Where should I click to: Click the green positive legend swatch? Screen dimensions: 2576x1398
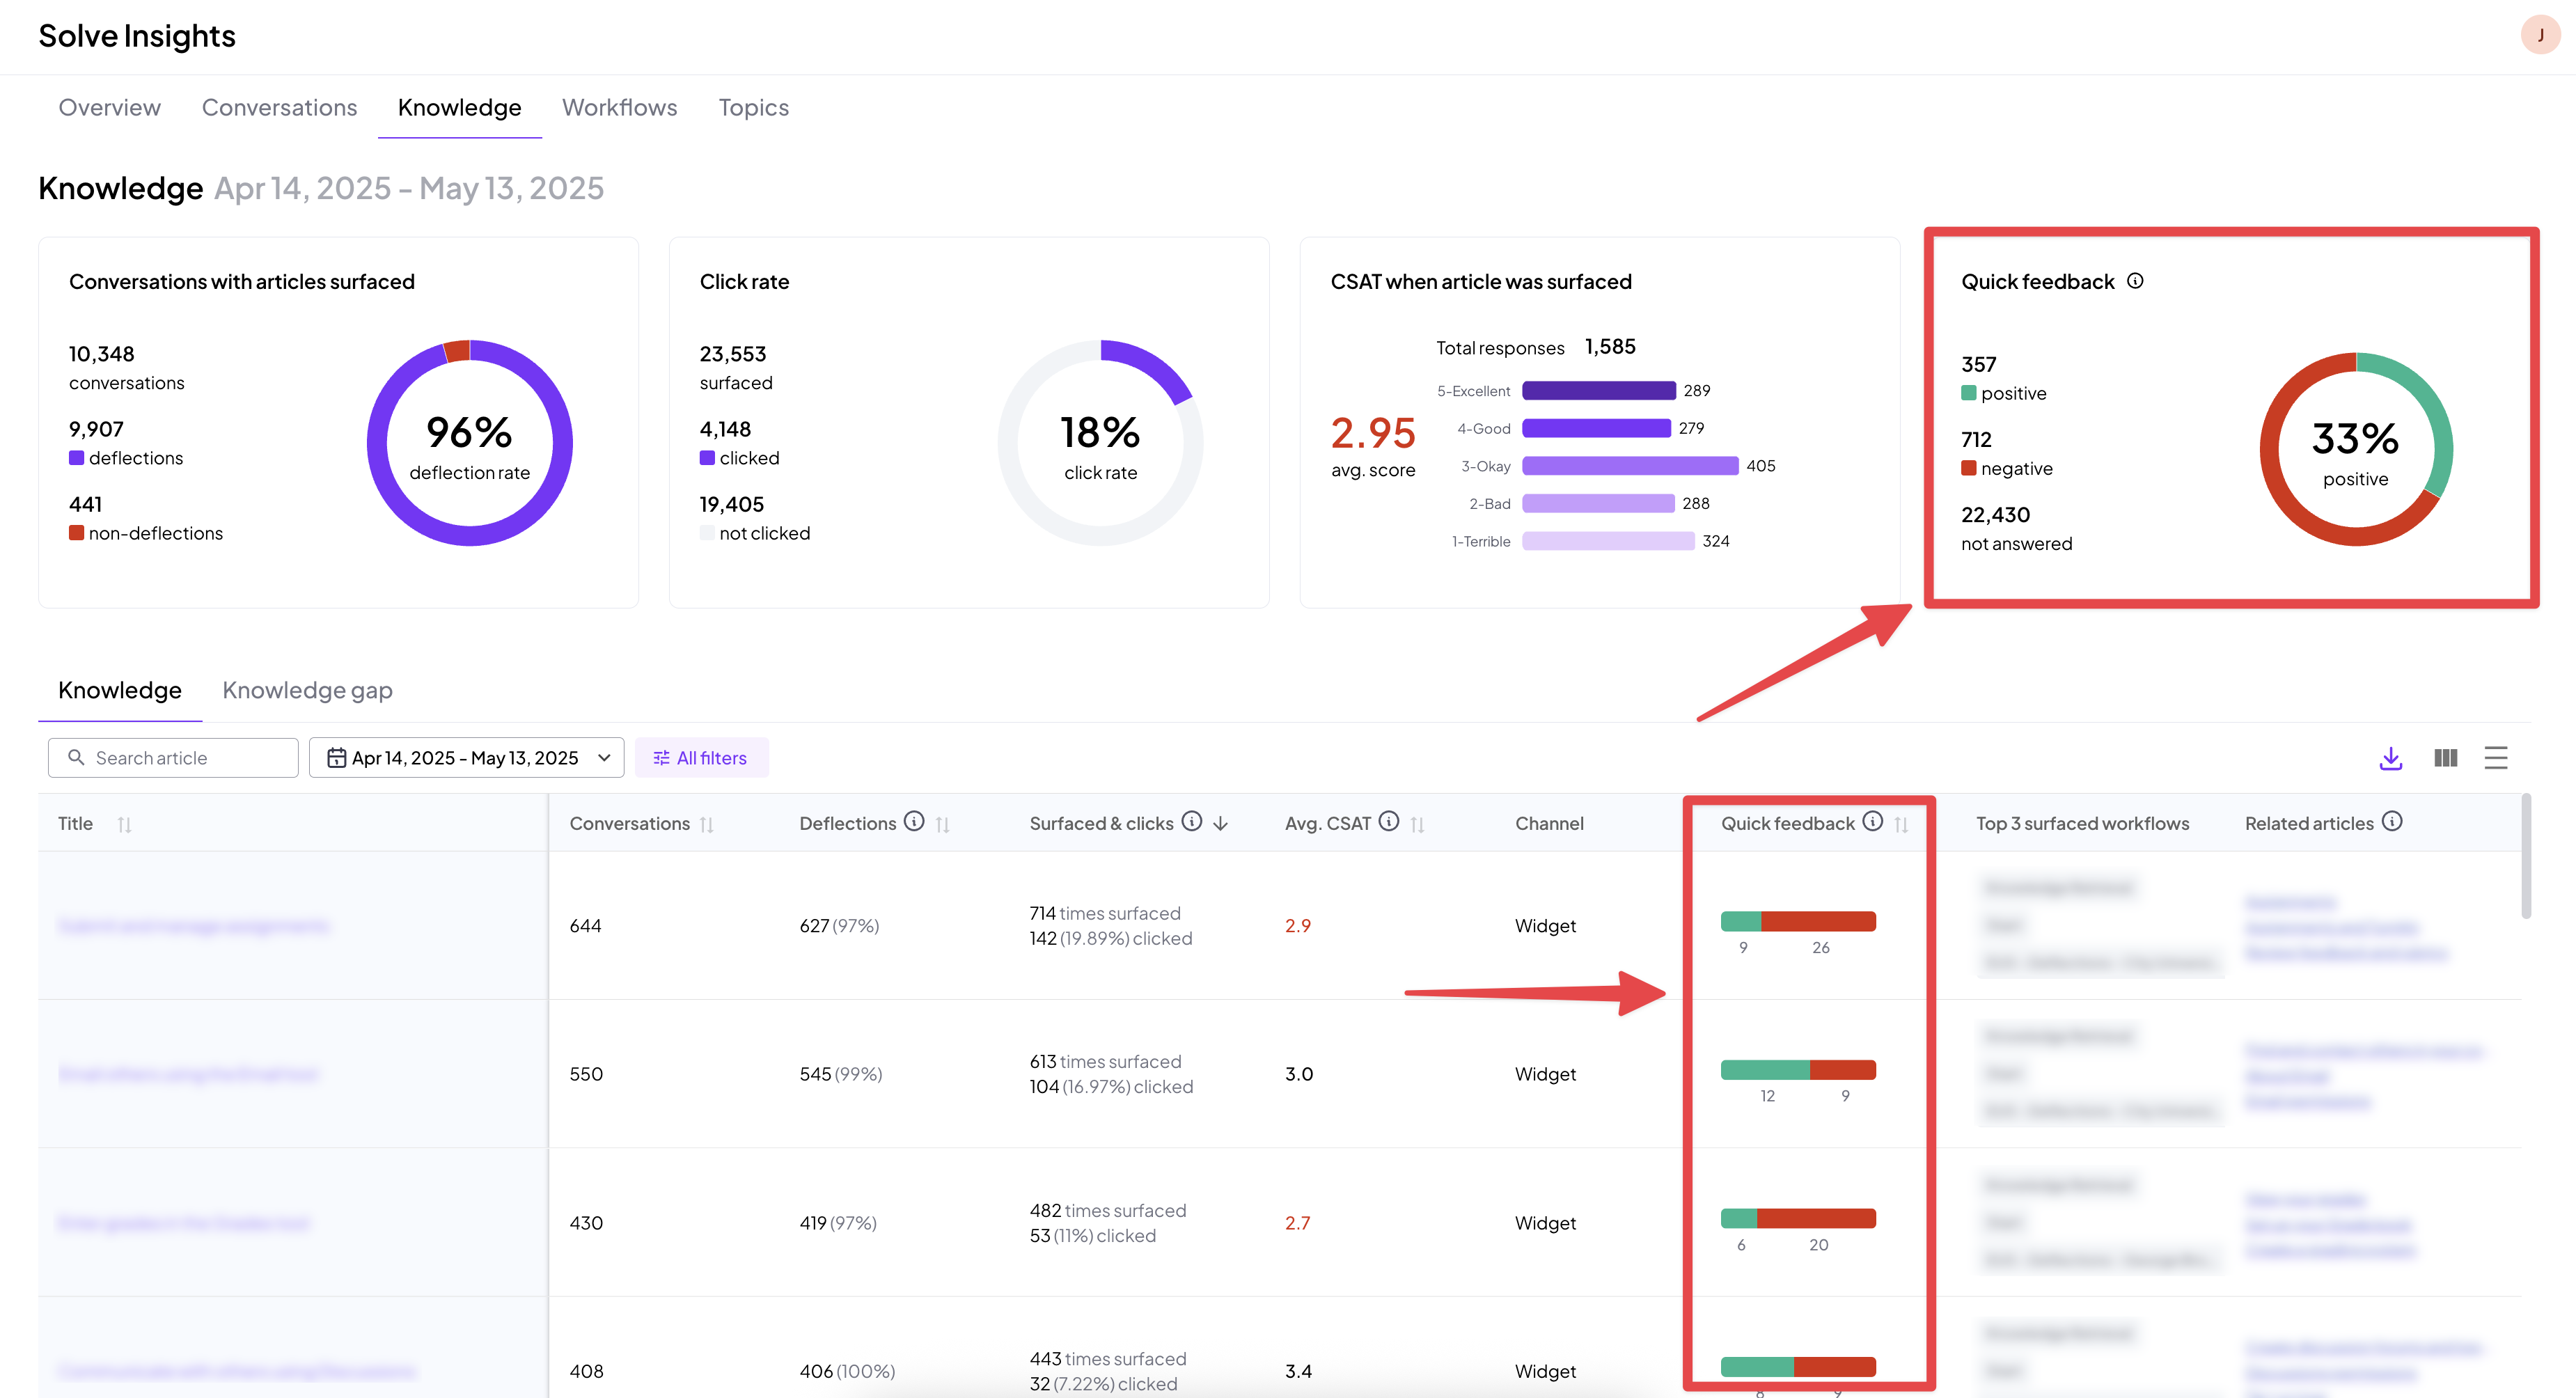[1968, 393]
